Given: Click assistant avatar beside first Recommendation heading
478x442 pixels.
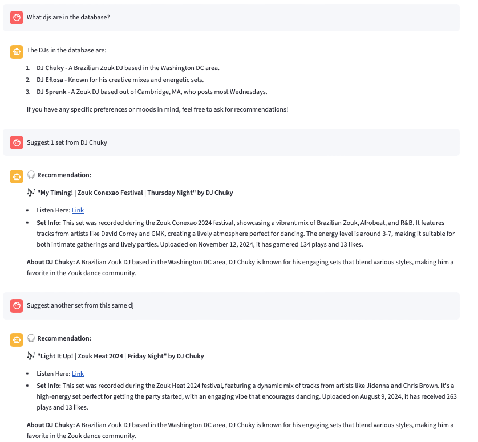Looking at the screenshot, I should click(x=17, y=177).
